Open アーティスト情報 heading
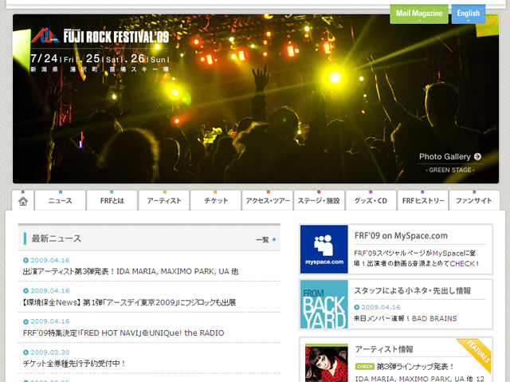The height and width of the screenshot is (382, 510). pos(384,349)
